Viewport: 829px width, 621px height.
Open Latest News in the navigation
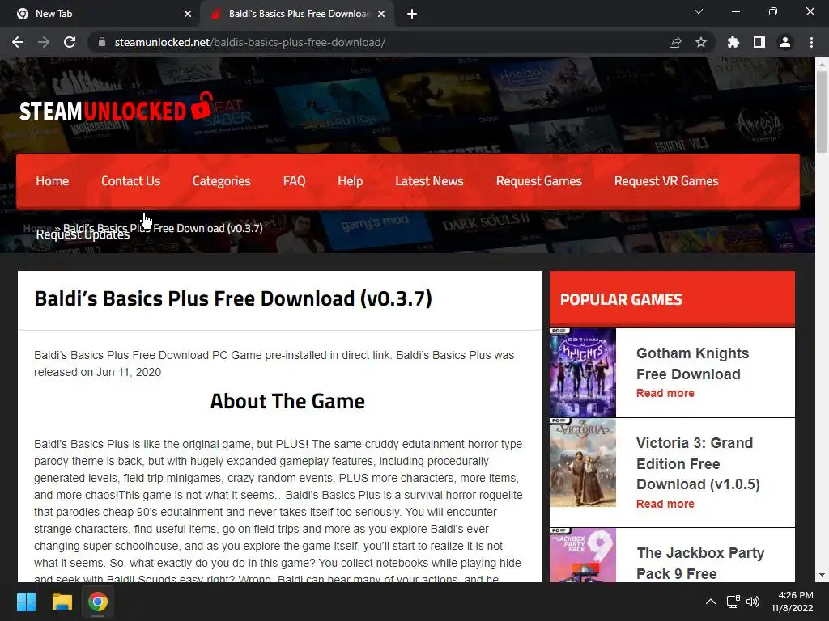point(429,181)
